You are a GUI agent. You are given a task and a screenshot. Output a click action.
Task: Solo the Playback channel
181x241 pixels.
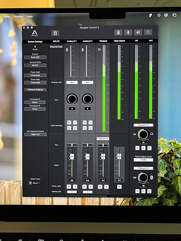point(106,187)
